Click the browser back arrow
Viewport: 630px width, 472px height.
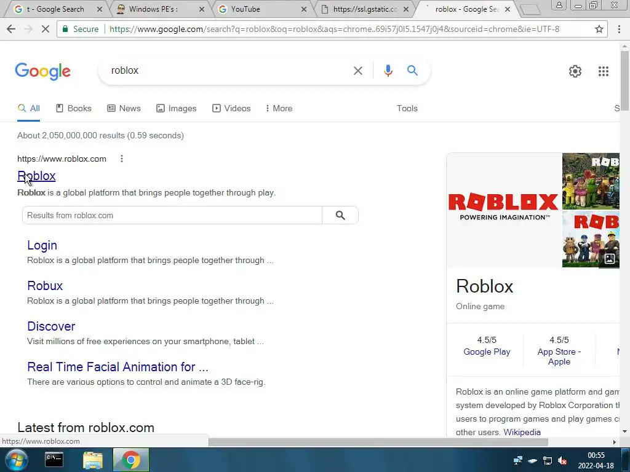click(11, 29)
